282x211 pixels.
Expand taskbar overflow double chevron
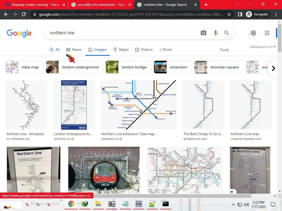(61, 200)
